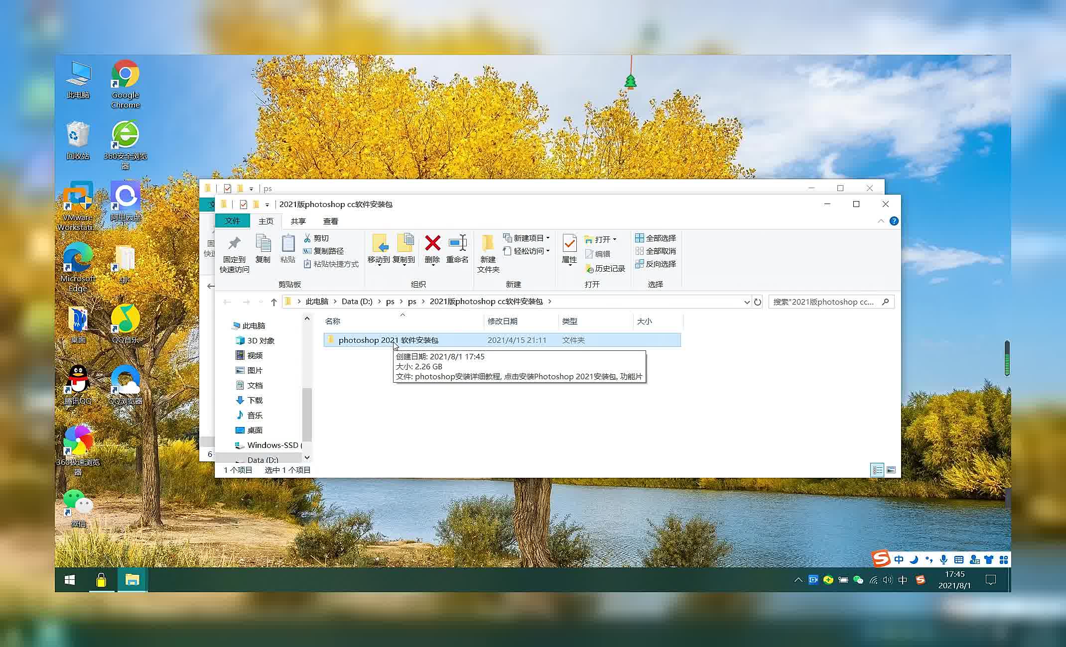The image size is (1066, 647).
Task: Switch to large icons view toggle
Action: [x=891, y=470]
